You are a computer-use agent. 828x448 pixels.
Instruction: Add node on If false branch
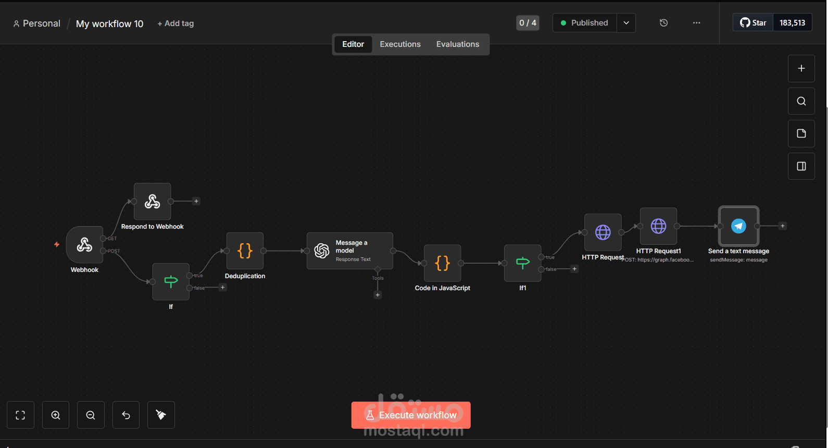pos(222,287)
